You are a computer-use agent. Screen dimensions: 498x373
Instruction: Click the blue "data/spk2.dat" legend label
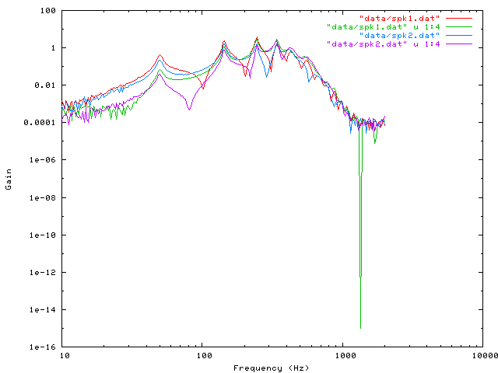click(399, 36)
